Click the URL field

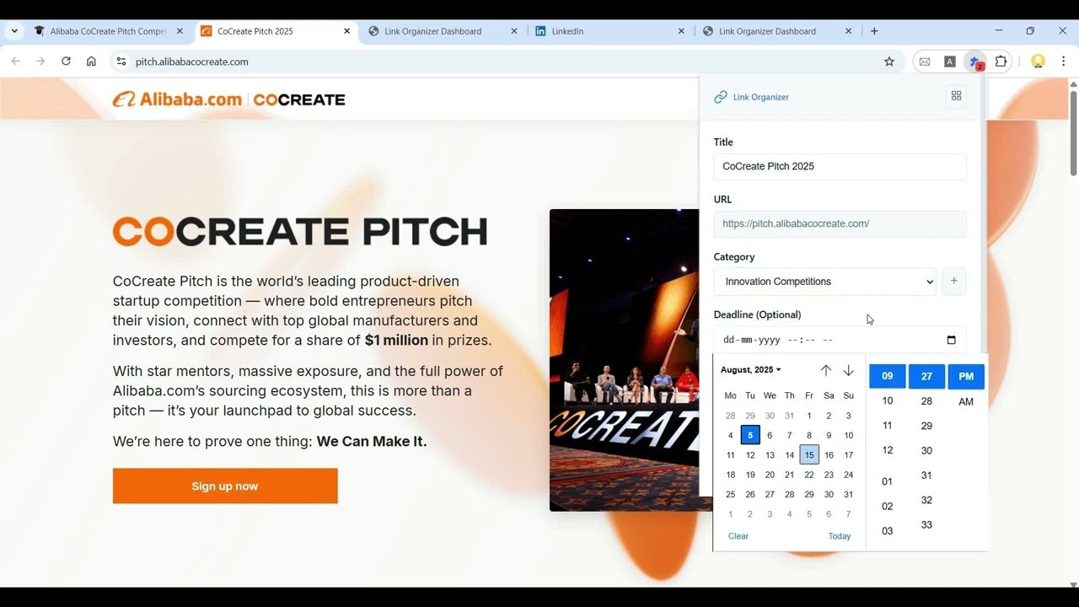(840, 223)
